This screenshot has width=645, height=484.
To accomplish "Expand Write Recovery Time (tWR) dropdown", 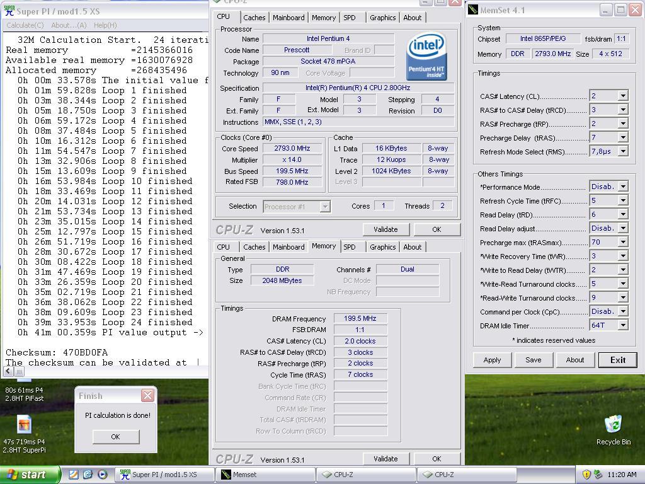I will 623,256.
